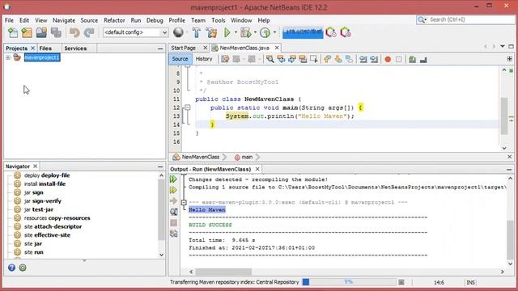Screen dimensions: 518x291
Task: Click the Last Edit icon in editor toolbar
Action: (x=225, y=59)
